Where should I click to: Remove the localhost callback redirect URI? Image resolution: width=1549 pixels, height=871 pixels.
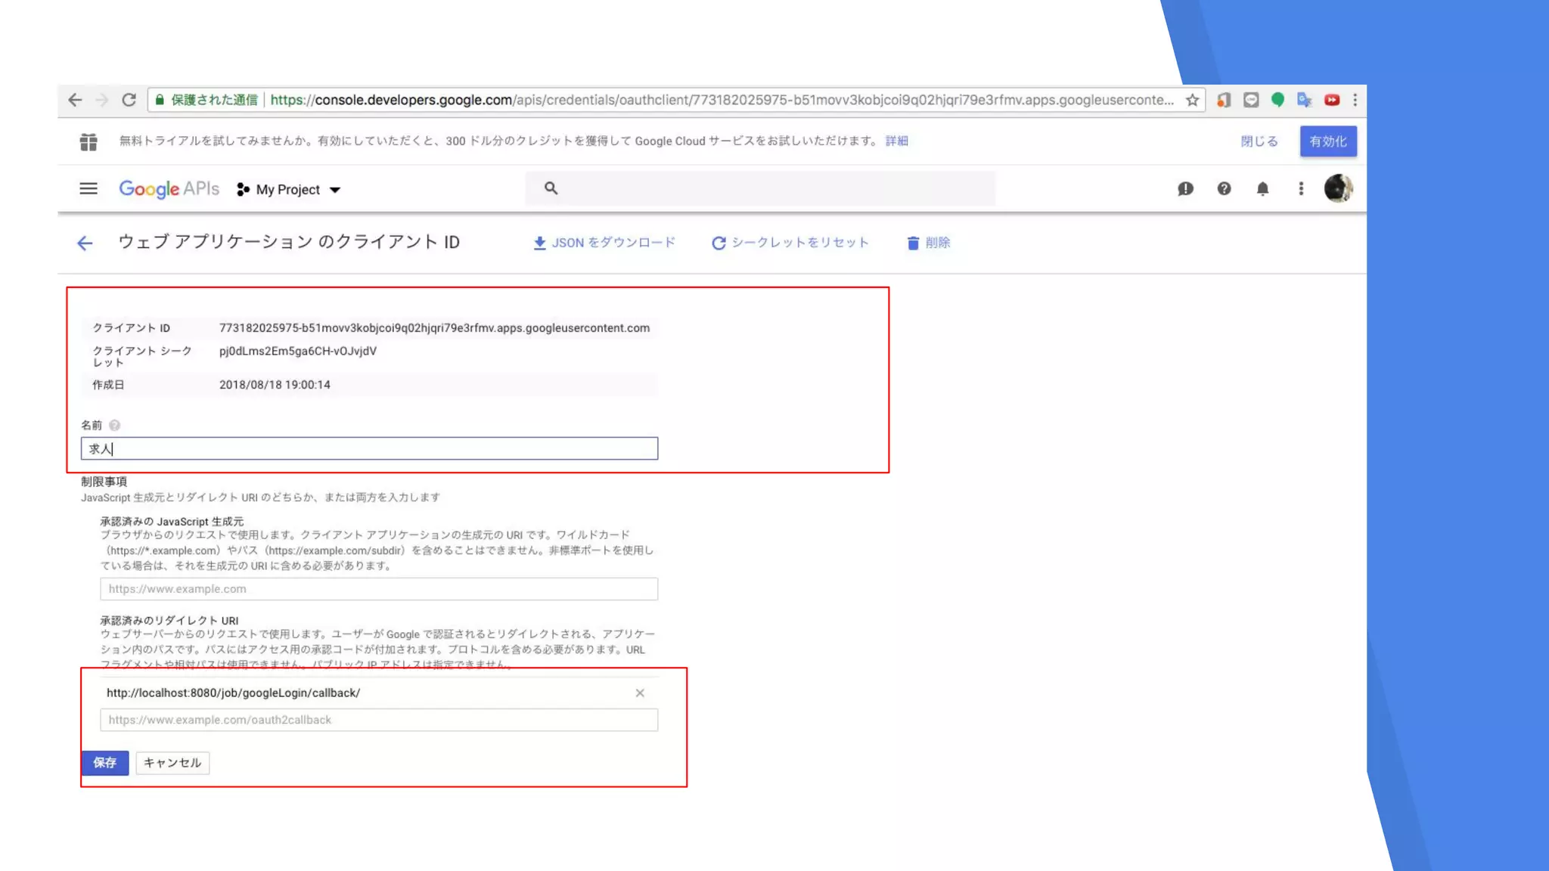tap(640, 693)
